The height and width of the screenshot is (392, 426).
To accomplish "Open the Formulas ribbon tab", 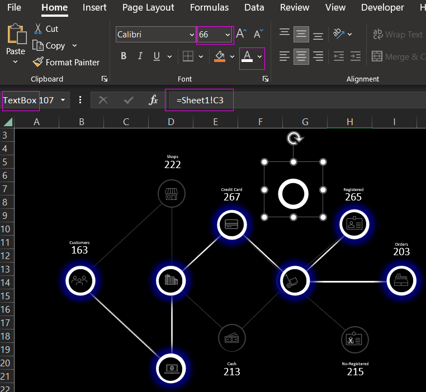I will [209, 8].
